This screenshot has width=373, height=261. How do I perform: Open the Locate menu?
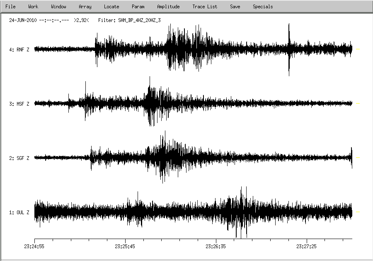click(111, 7)
